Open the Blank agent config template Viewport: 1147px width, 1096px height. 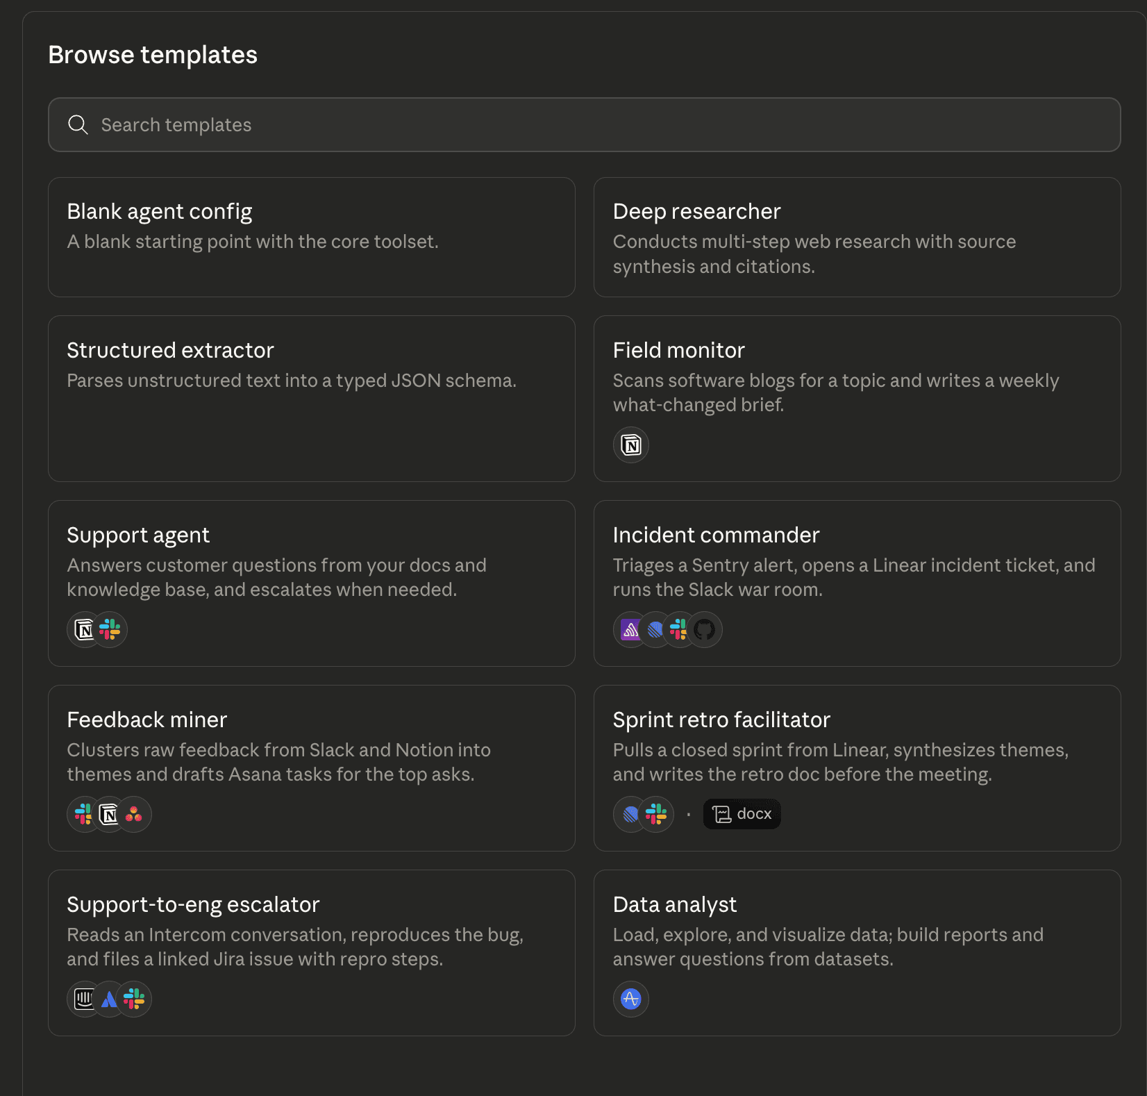[311, 236]
